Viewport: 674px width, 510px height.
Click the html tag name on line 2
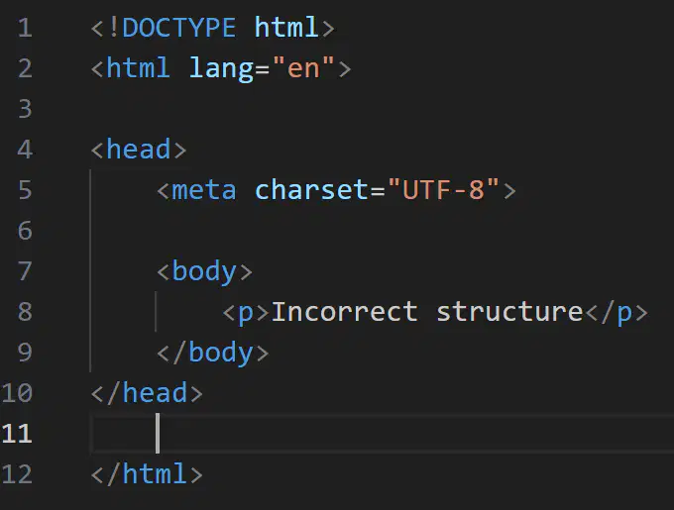pos(138,68)
